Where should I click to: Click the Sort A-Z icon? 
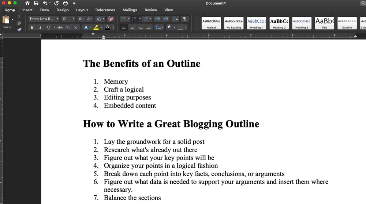click(175, 19)
